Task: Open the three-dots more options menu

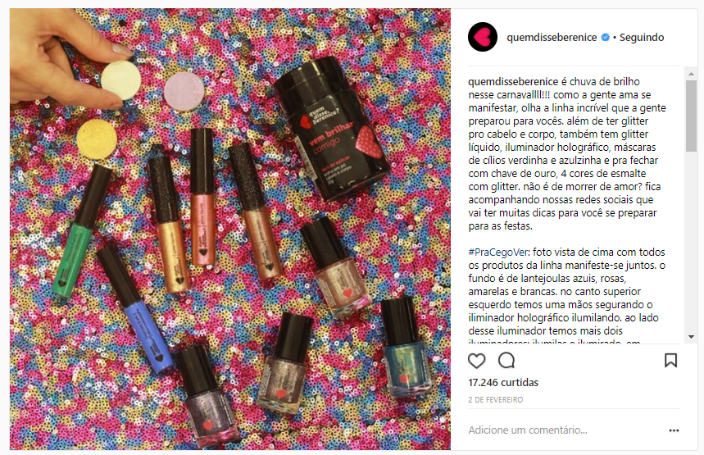Action: (674, 430)
